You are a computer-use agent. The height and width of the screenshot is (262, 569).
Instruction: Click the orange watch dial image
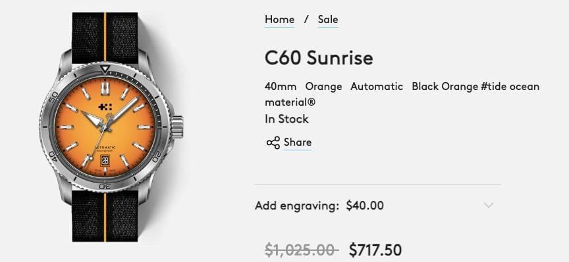click(105, 127)
